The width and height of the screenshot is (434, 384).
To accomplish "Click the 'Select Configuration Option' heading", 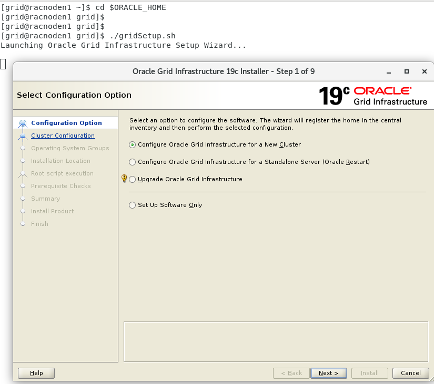I will pyautogui.click(x=74, y=95).
